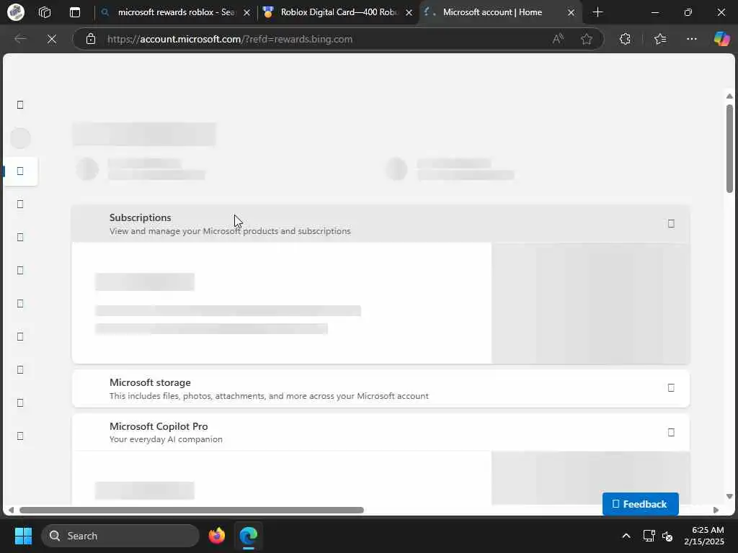738x553 pixels.
Task: Click the horizontal scrollbar thumb
Action: tap(192, 511)
